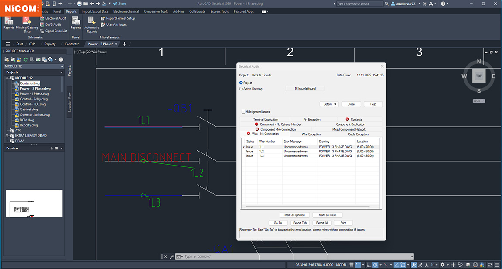Viewport: 502px width, 269px height.
Task: Click the refresh icon in Project Manager
Action: pos(26,59)
